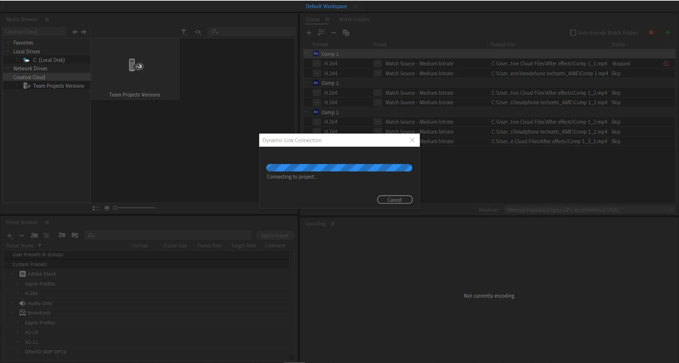The image size is (679, 363).
Task: Close the Dynamic Link Connection dialog
Action: [x=412, y=140]
